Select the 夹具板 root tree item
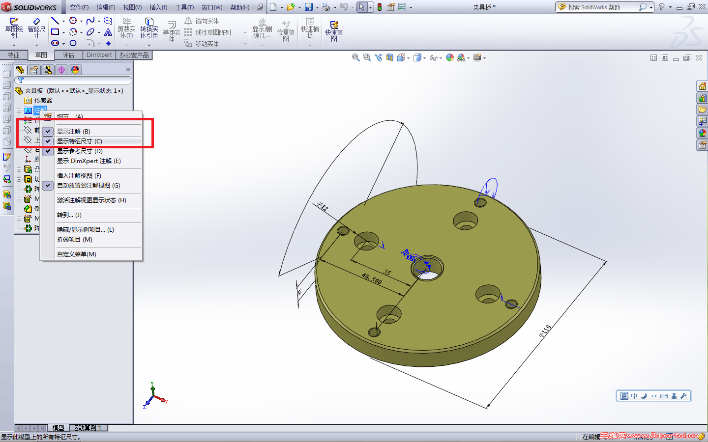The width and height of the screenshot is (708, 442). click(x=74, y=90)
